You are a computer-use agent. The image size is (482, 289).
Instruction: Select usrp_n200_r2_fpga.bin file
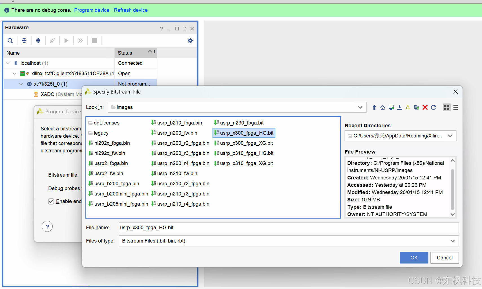pyautogui.click(x=180, y=143)
